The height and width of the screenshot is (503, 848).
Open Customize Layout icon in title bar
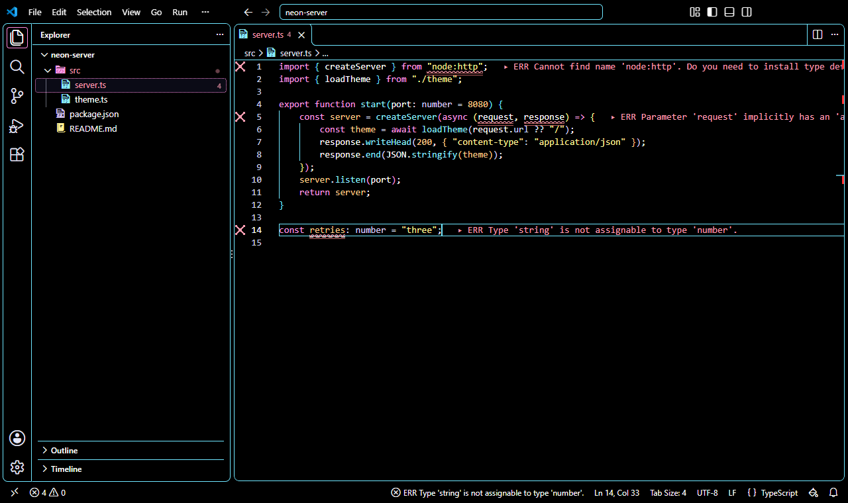(x=695, y=12)
